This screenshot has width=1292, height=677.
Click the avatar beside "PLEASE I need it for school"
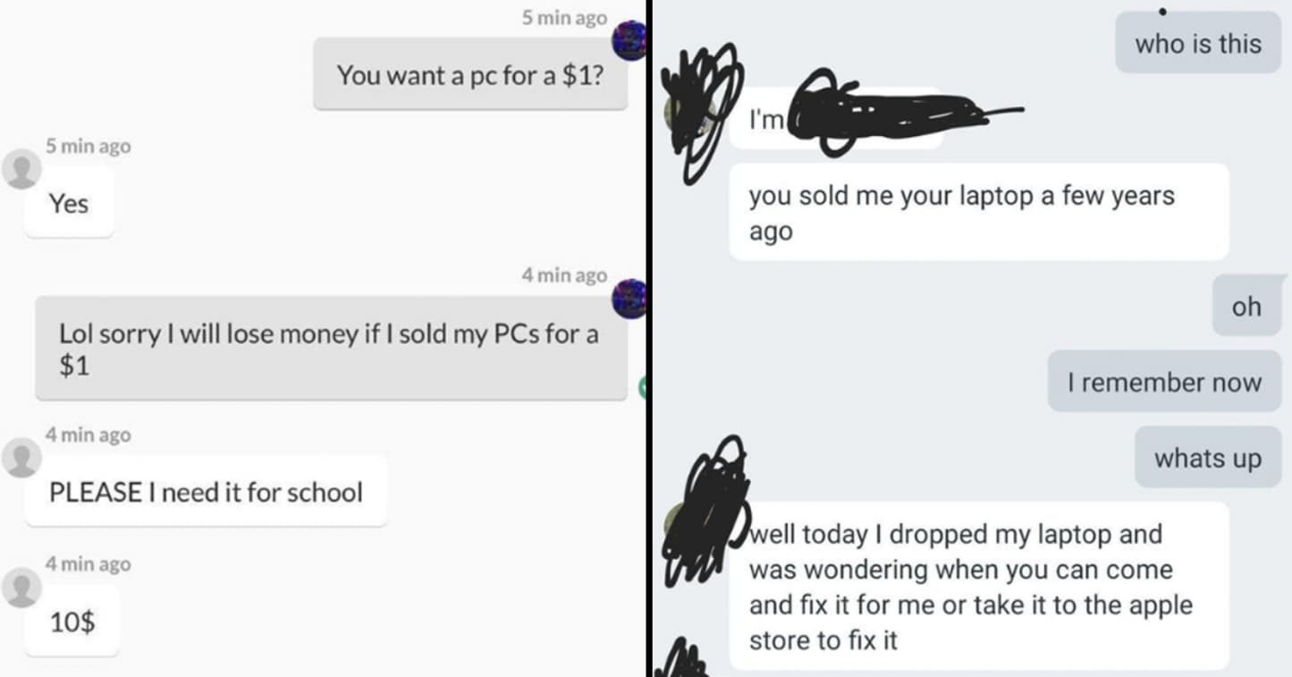click(21, 459)
